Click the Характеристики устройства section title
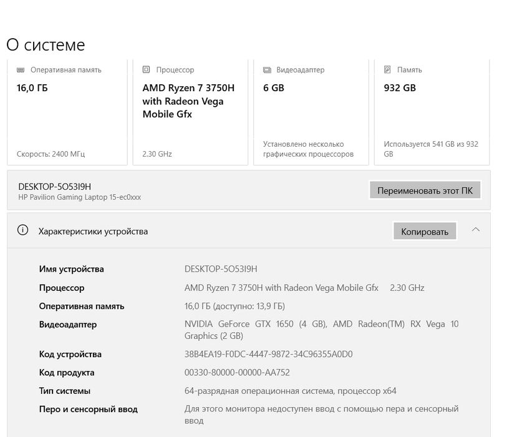The height and width of the screenshot is (437, 517). point(93,232)
